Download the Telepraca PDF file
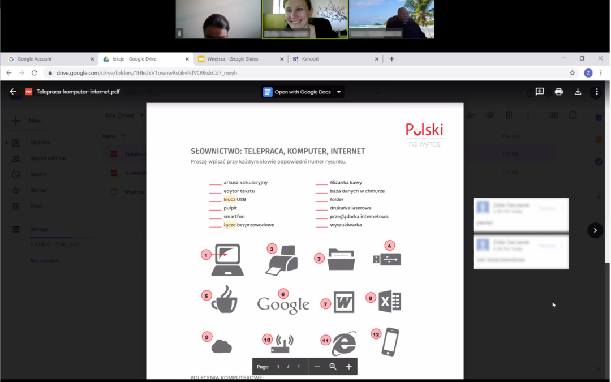 pyautogui.click(x=578, y=92)
